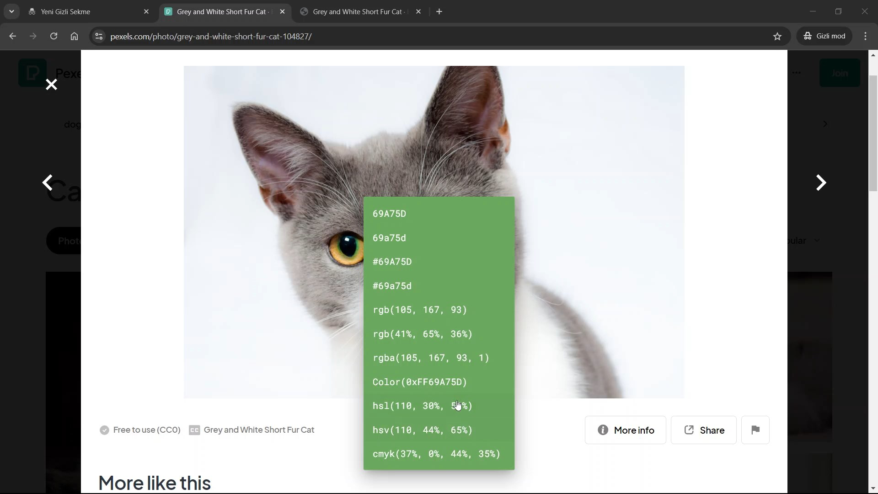Click scrollbar up arrow
The height and width of the screenshot is (494, 878).
click(x=873, y=55)
